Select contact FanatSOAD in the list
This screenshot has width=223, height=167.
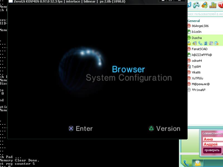205,49
